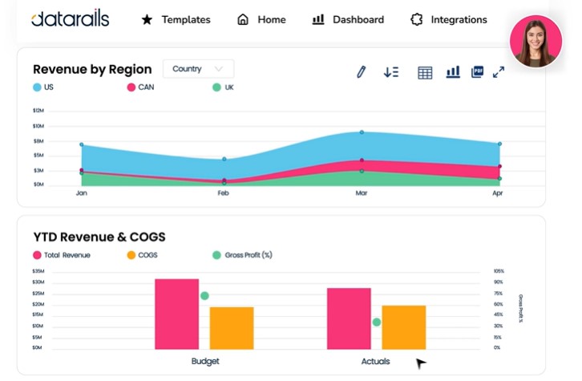Click the datarails logo
The image size is (582, 381).
(70, 19)
